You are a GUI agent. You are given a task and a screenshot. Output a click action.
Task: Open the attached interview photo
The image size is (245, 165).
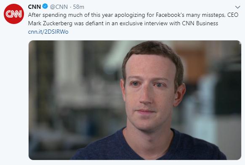point(135,100)
